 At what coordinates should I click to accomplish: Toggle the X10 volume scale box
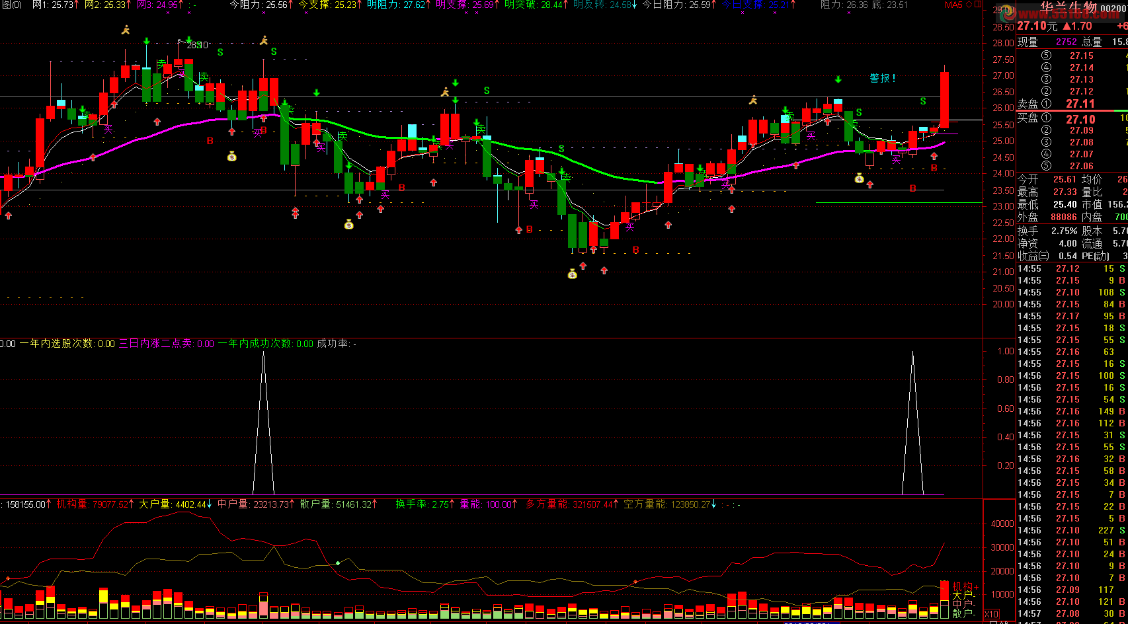(x=991, y=614)
